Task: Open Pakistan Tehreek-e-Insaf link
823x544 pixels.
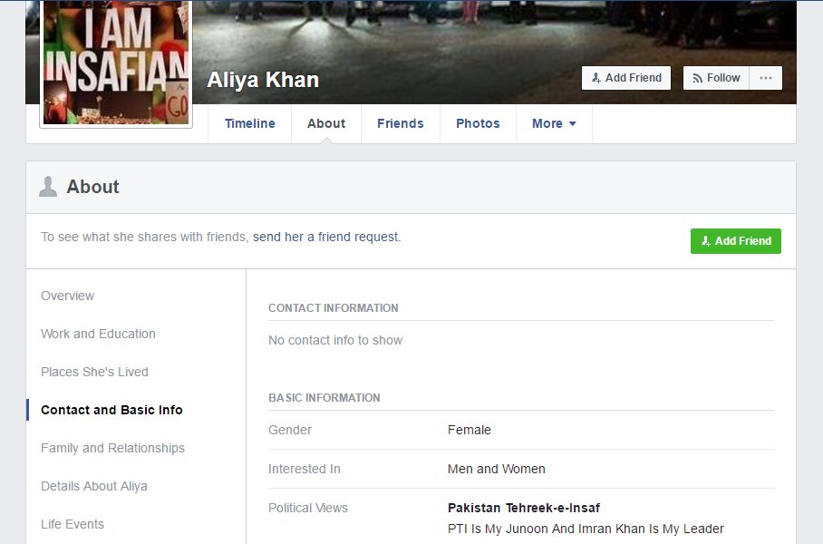Action: pyautogui.click(x=524, y=508)
